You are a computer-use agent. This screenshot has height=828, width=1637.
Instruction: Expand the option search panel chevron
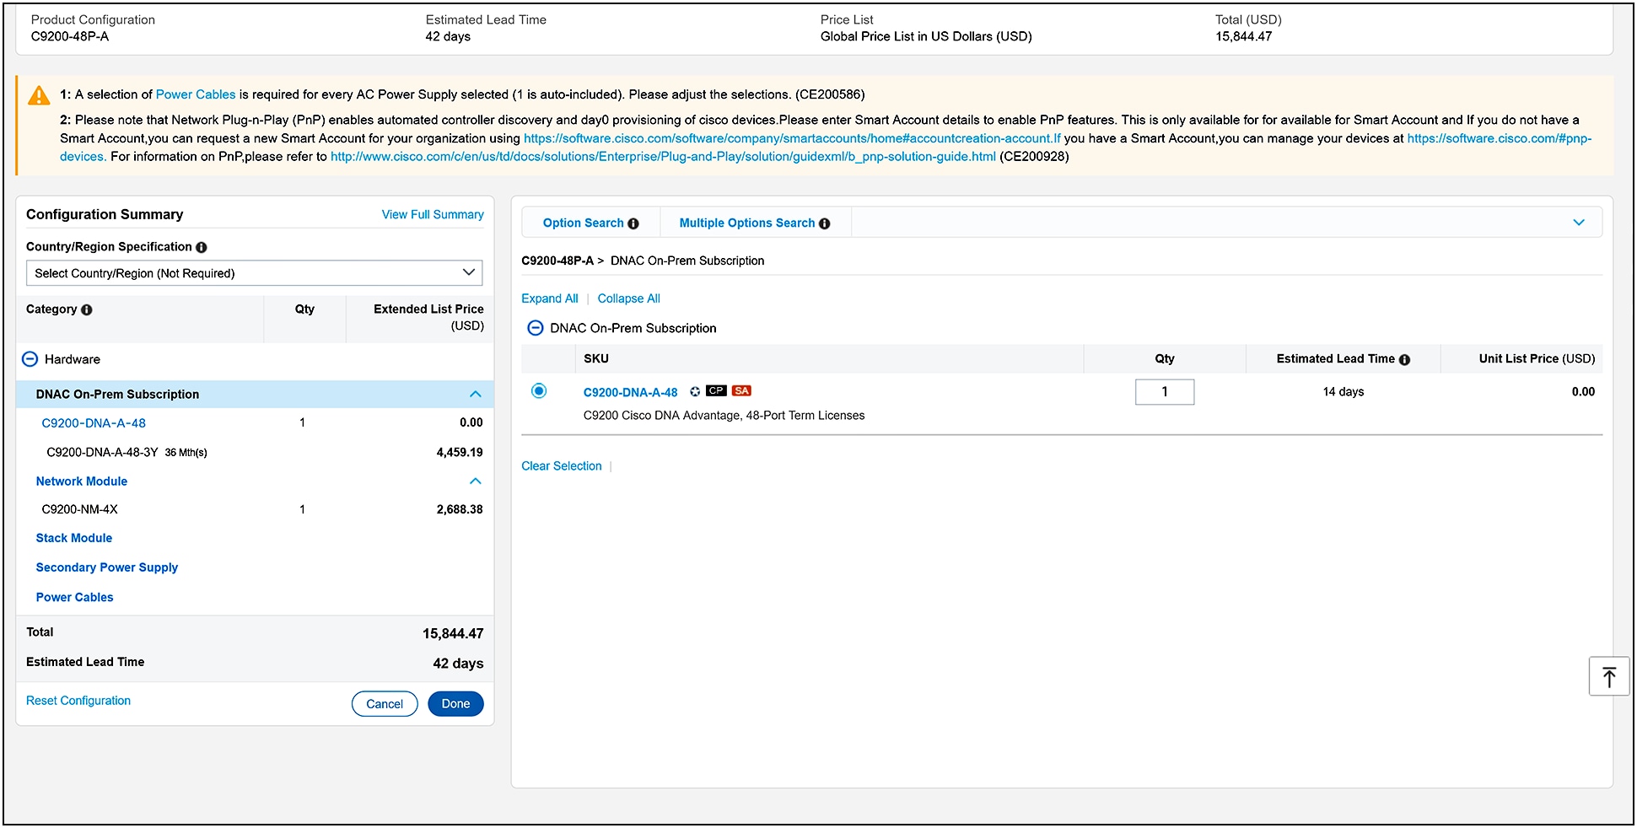1579,223
